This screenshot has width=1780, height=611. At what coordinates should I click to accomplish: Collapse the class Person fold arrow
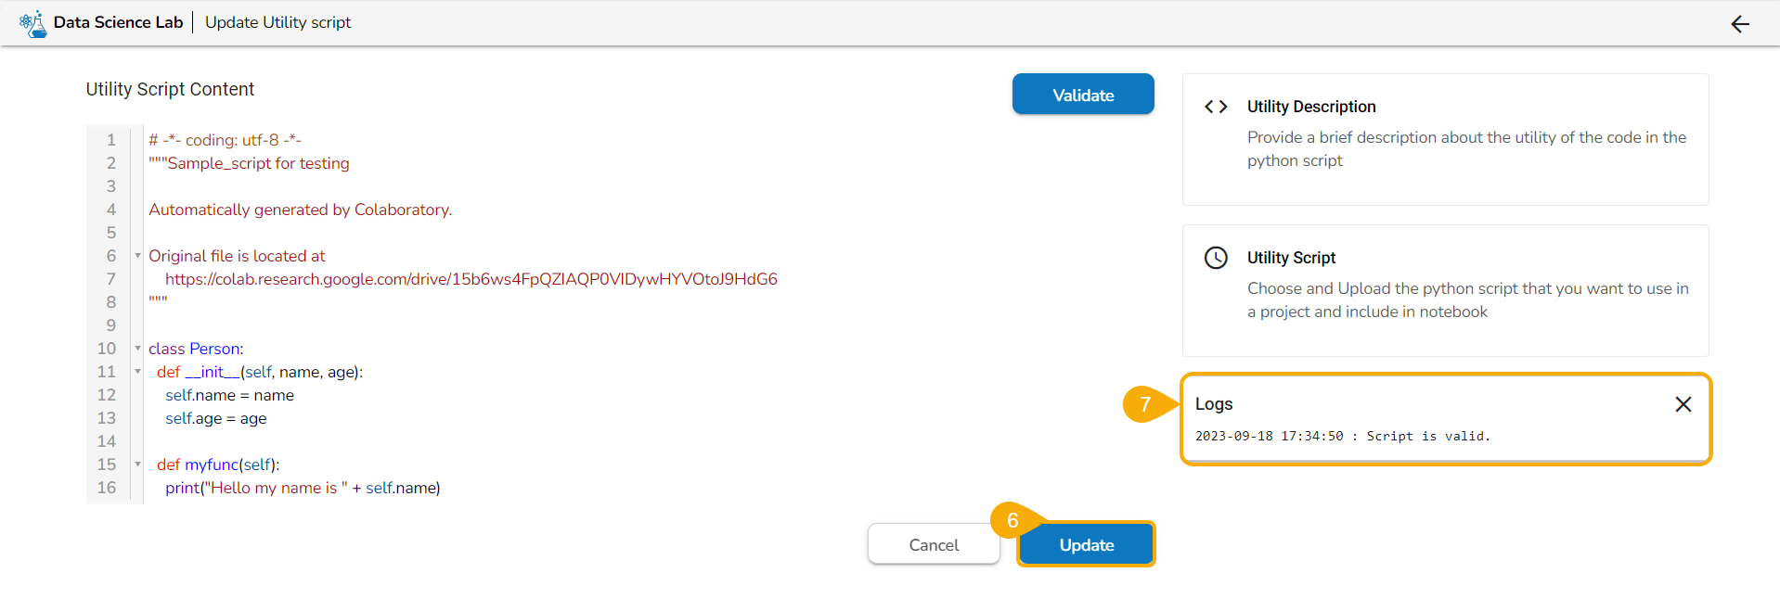point(138,349)
